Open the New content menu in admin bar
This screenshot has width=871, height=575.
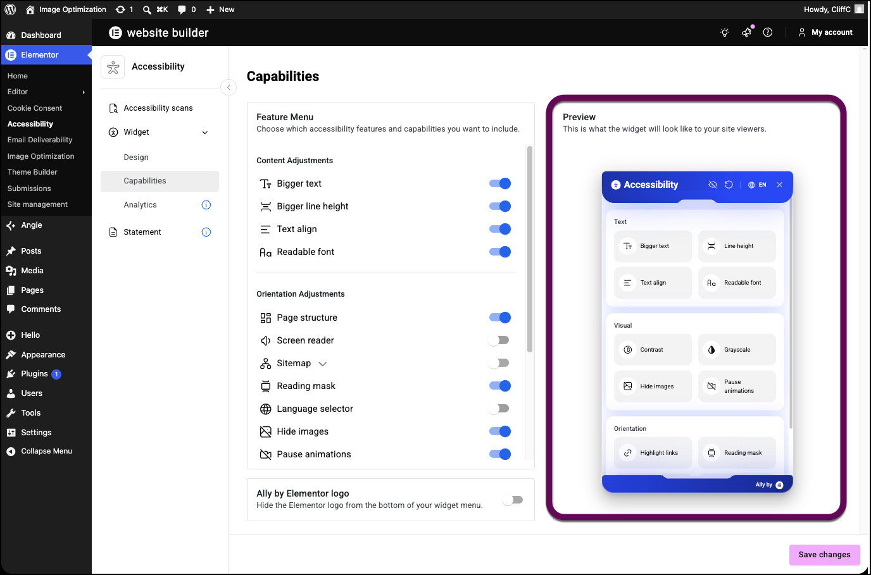(x=220, y=9)
